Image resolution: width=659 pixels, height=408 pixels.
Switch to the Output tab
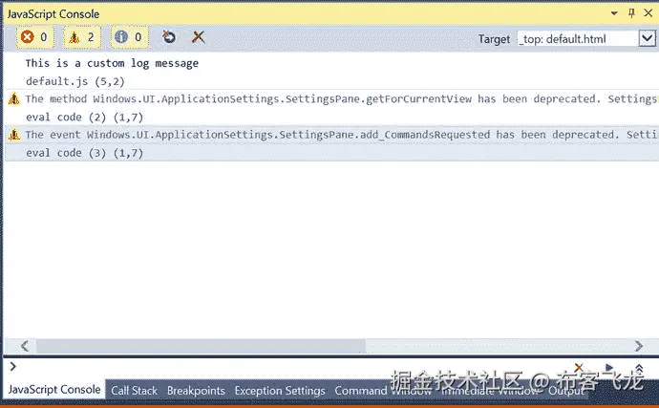565,391
